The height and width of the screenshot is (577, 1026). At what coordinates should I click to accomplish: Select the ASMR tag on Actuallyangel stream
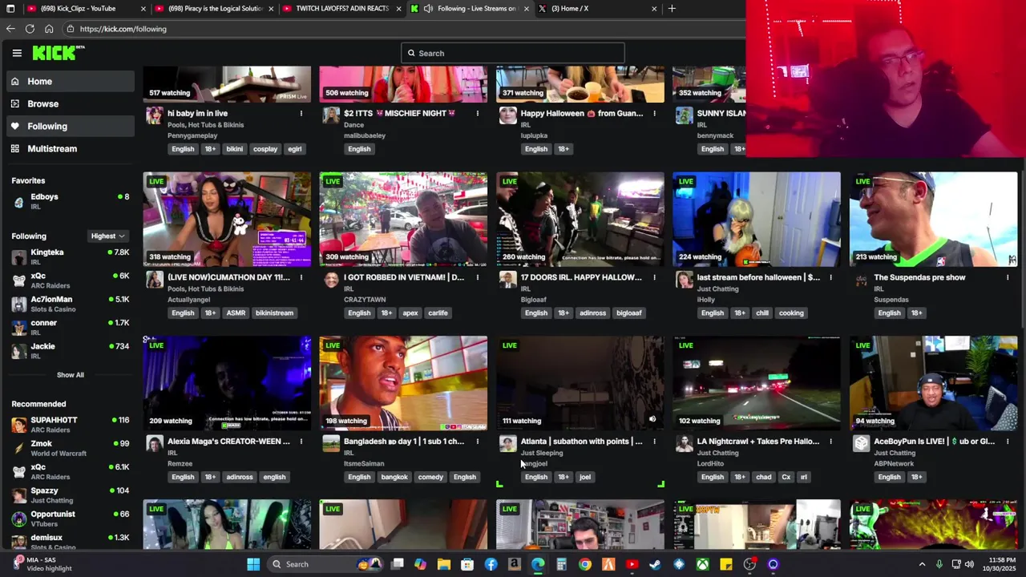point(236,313)
